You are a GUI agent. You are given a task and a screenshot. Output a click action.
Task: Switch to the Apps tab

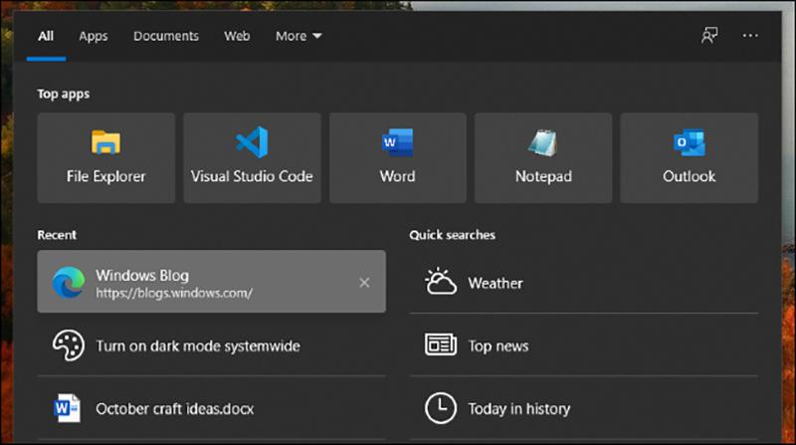(94, 36)
